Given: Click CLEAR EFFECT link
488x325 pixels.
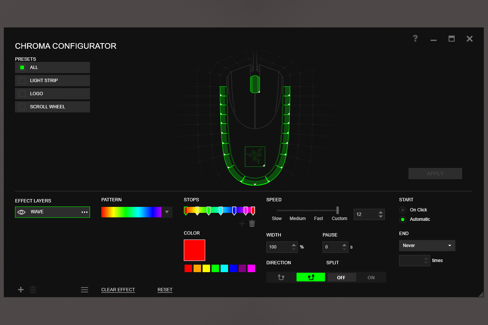Looking at the screenshot, I should coord(118,290).
